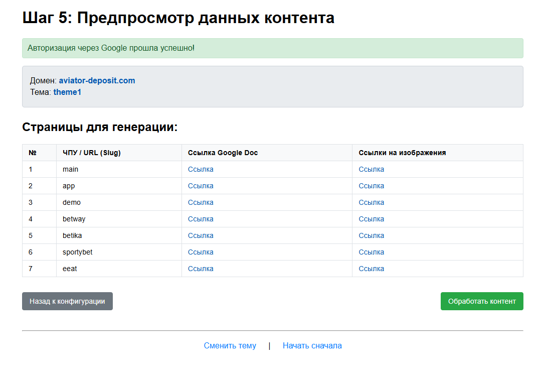Open the image links for the betway page
The image size is (546, 375).
(371, 219)
